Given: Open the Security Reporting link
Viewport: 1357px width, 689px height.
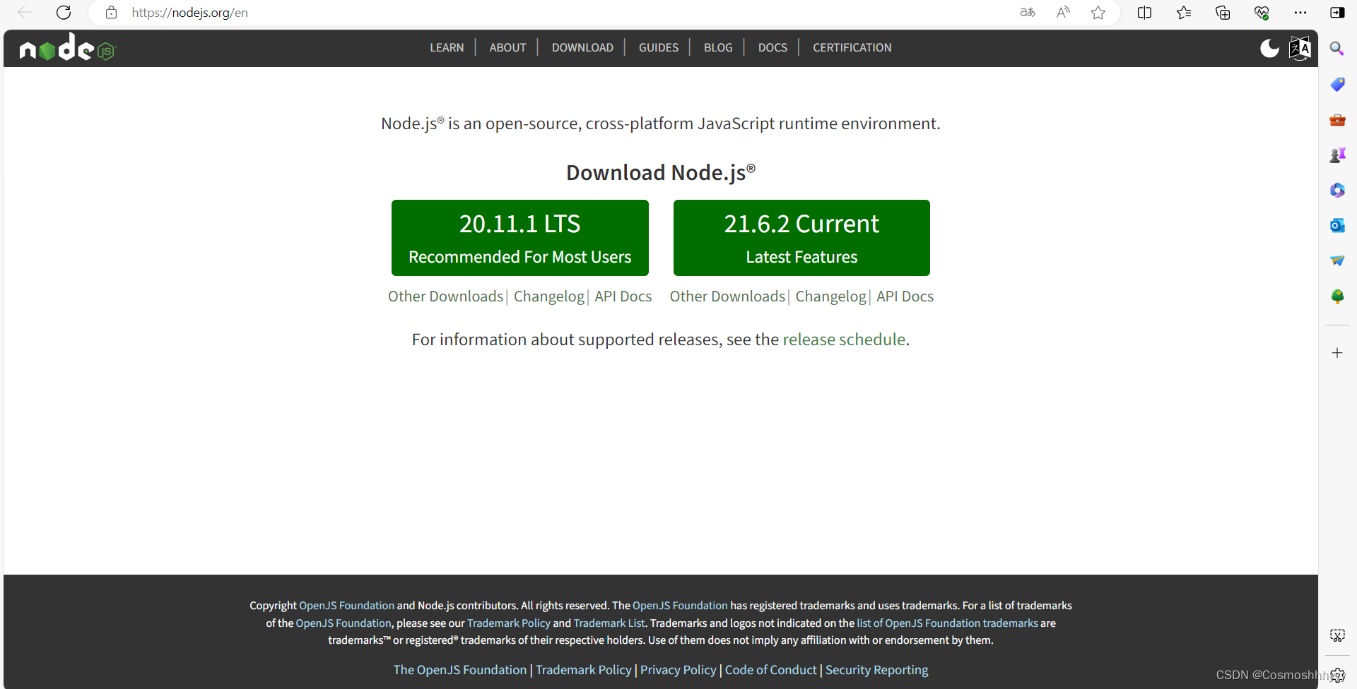Looking at the screenshot, I should pos(877,670).
